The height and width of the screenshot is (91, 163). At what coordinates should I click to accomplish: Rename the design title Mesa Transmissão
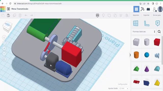(x=20, y=9)
